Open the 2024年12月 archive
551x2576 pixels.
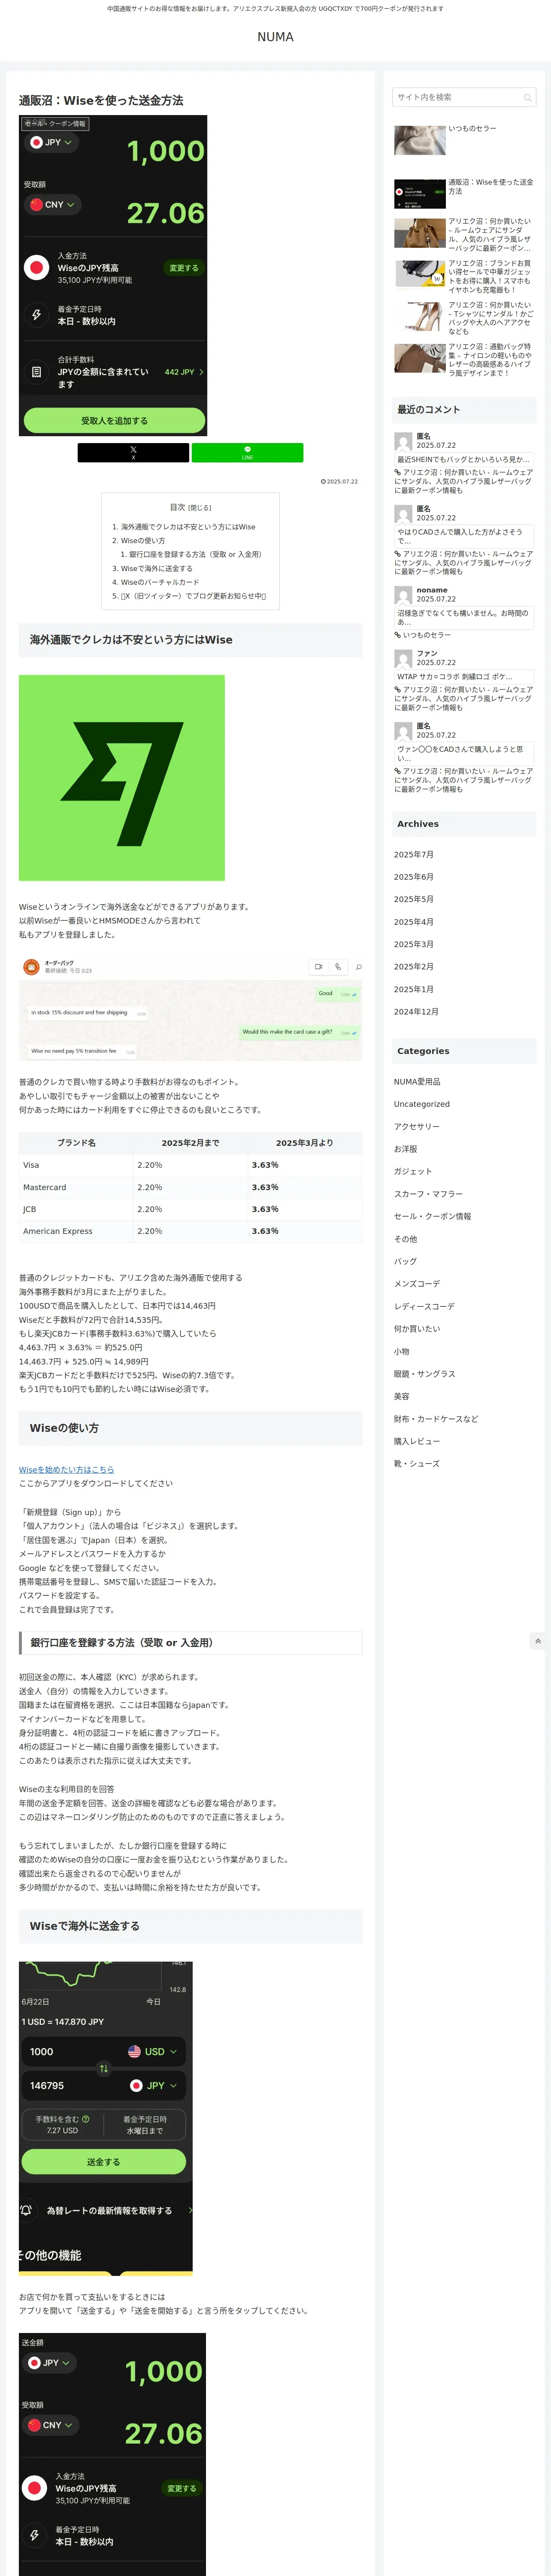click(416, 1012)
